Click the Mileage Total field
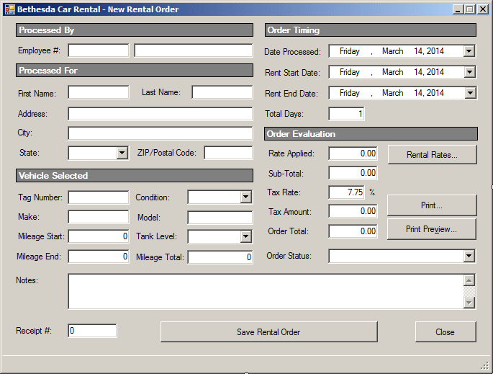The image size is (493, 374). tap(220, 257)
